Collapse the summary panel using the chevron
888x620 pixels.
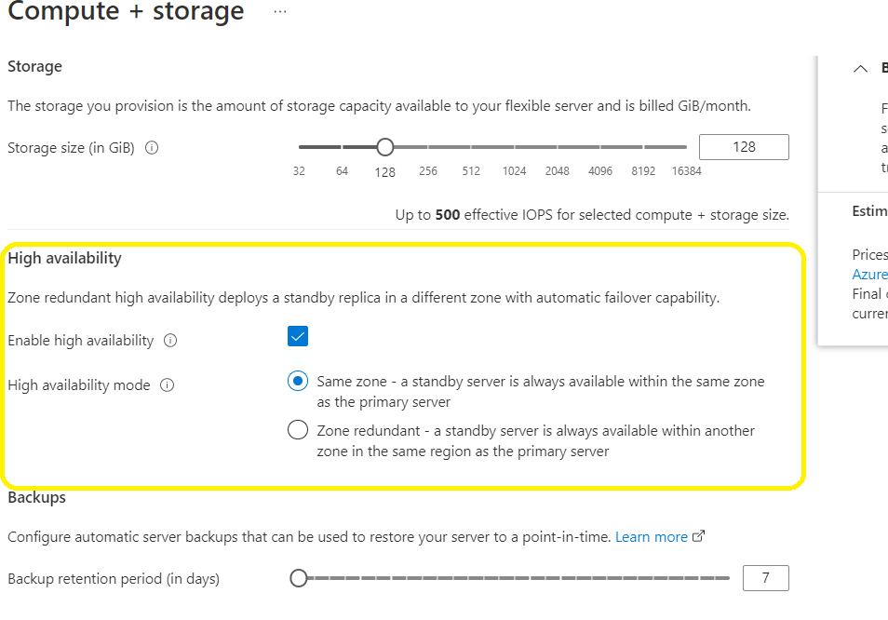(860, 67)
